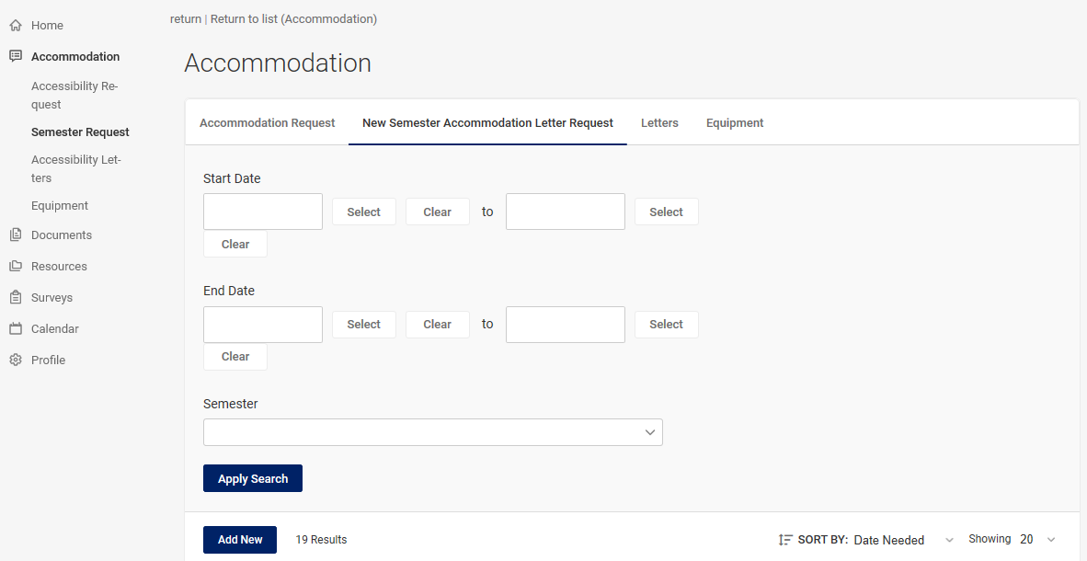Click the Surveys clipboard icon
This screenshot has width=1087, height=561.
pyautogui.click(x=16, y=298)
